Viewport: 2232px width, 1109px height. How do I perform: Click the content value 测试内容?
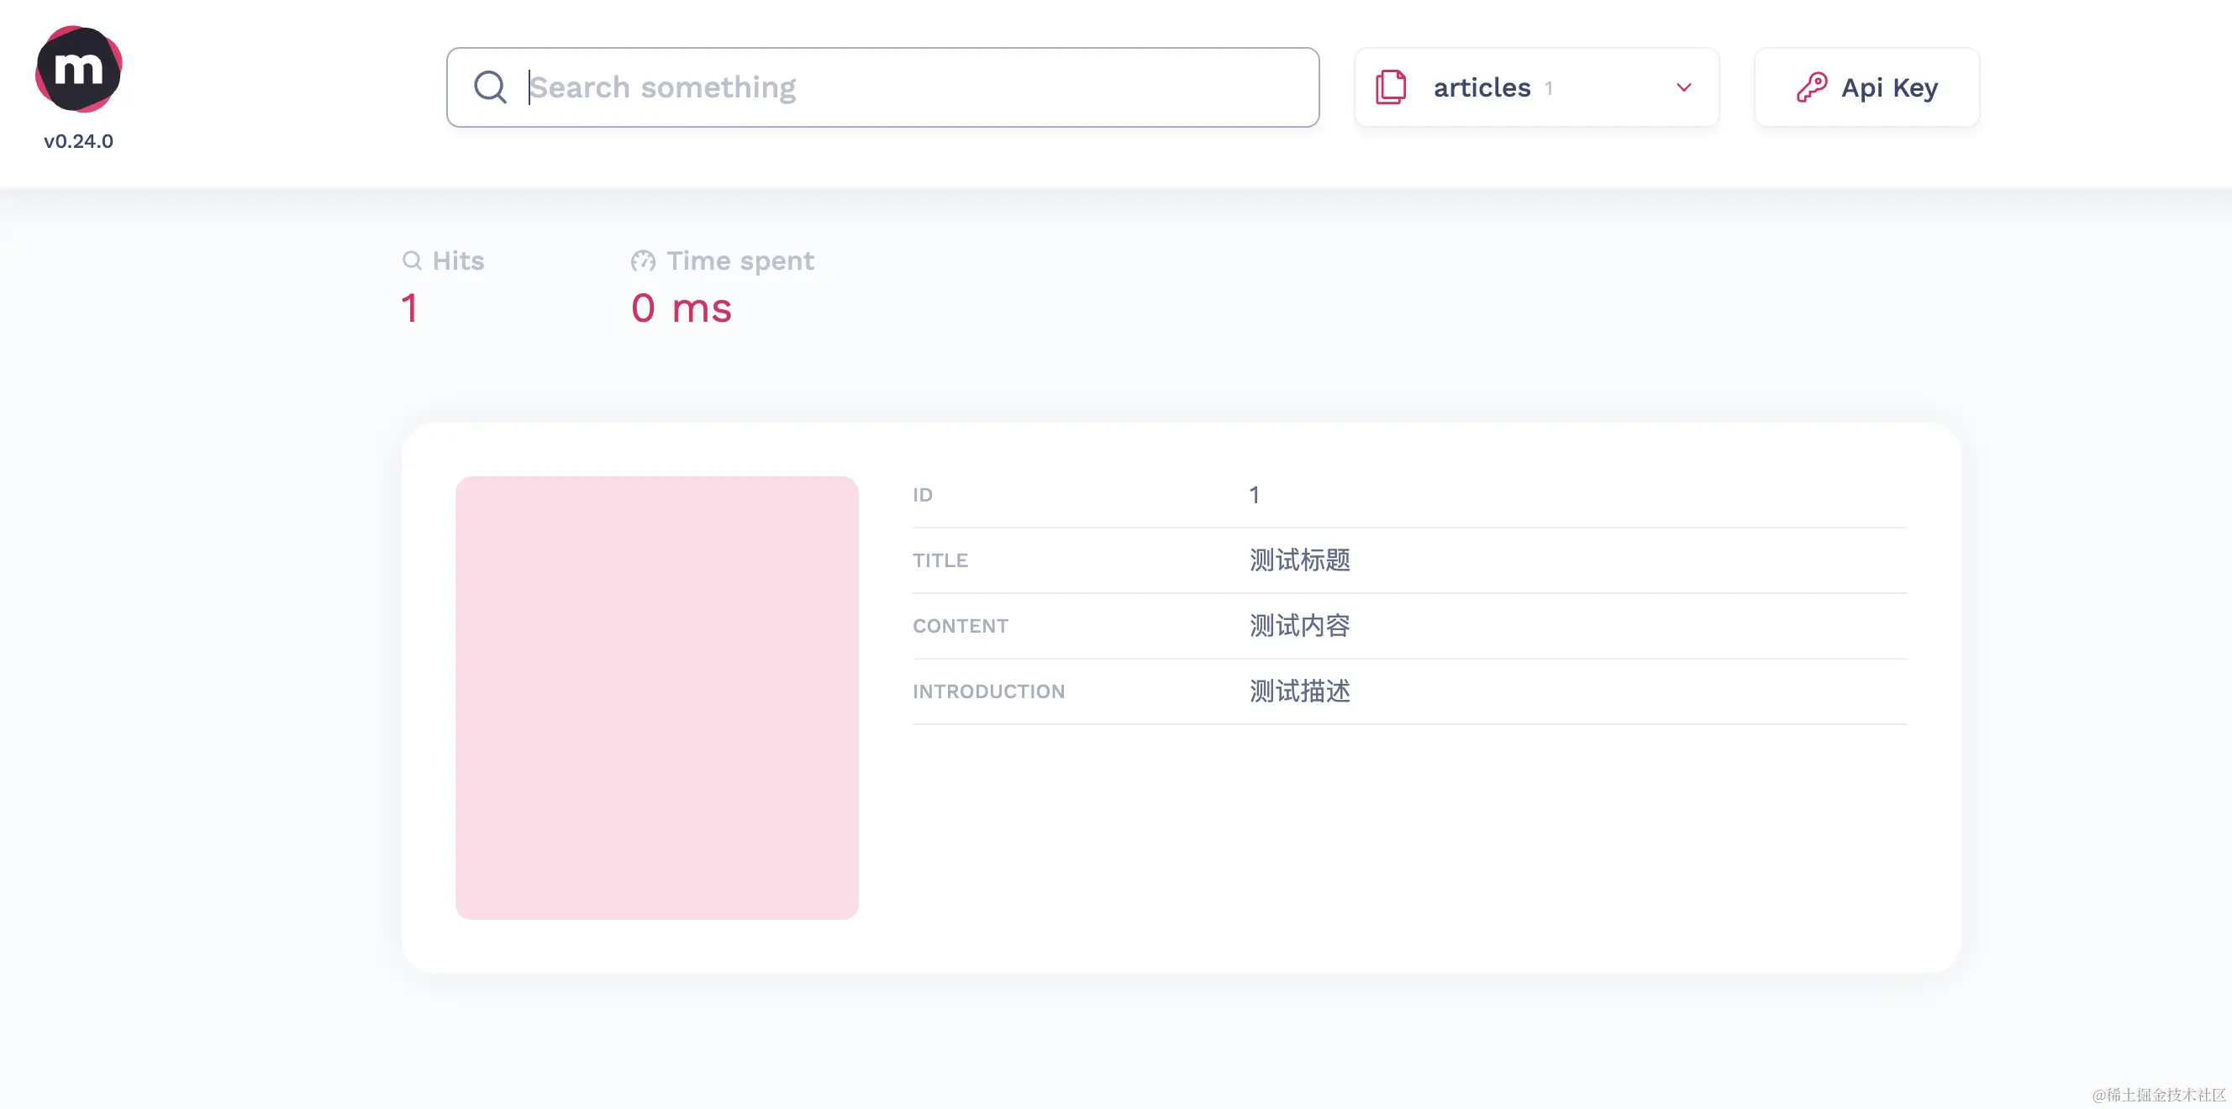1299,626
